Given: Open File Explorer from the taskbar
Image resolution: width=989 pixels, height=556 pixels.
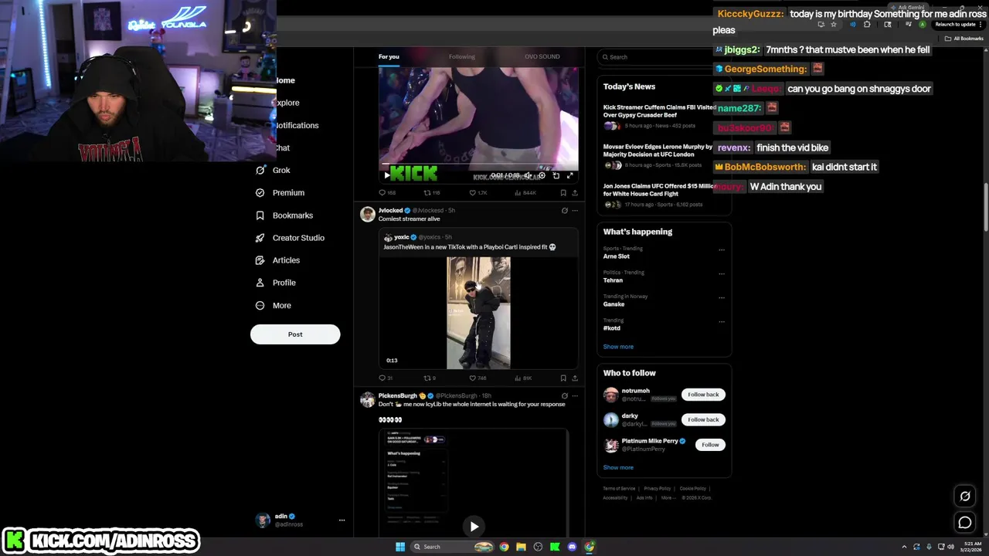Looking at the screenshot, I should [x=521, y=547].
